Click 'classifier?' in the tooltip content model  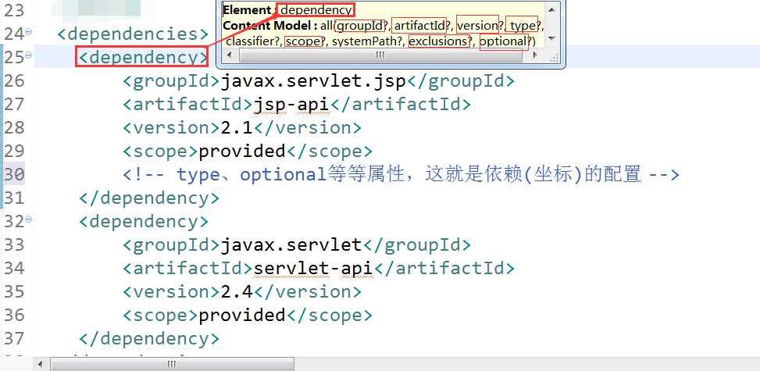click(253, 41)
